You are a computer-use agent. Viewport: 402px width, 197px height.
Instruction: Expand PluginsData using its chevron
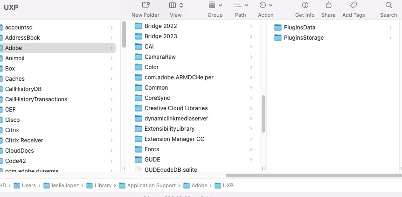pyautogui.click(x=390, y=28)
